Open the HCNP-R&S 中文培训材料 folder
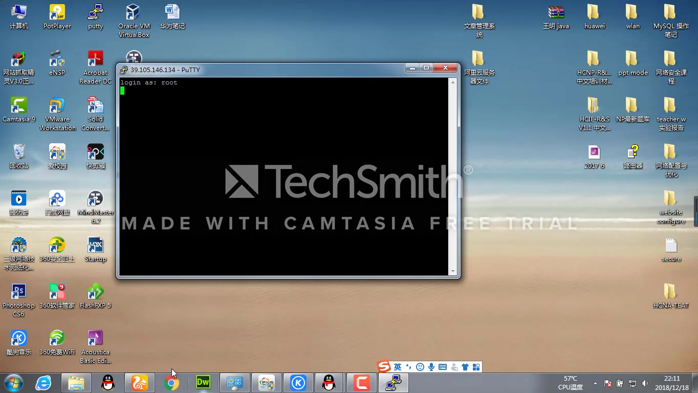The width and height of the screenshot is (698, 393). (594, 67)
